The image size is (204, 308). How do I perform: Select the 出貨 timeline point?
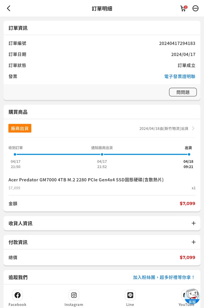[x=189, y=154]
